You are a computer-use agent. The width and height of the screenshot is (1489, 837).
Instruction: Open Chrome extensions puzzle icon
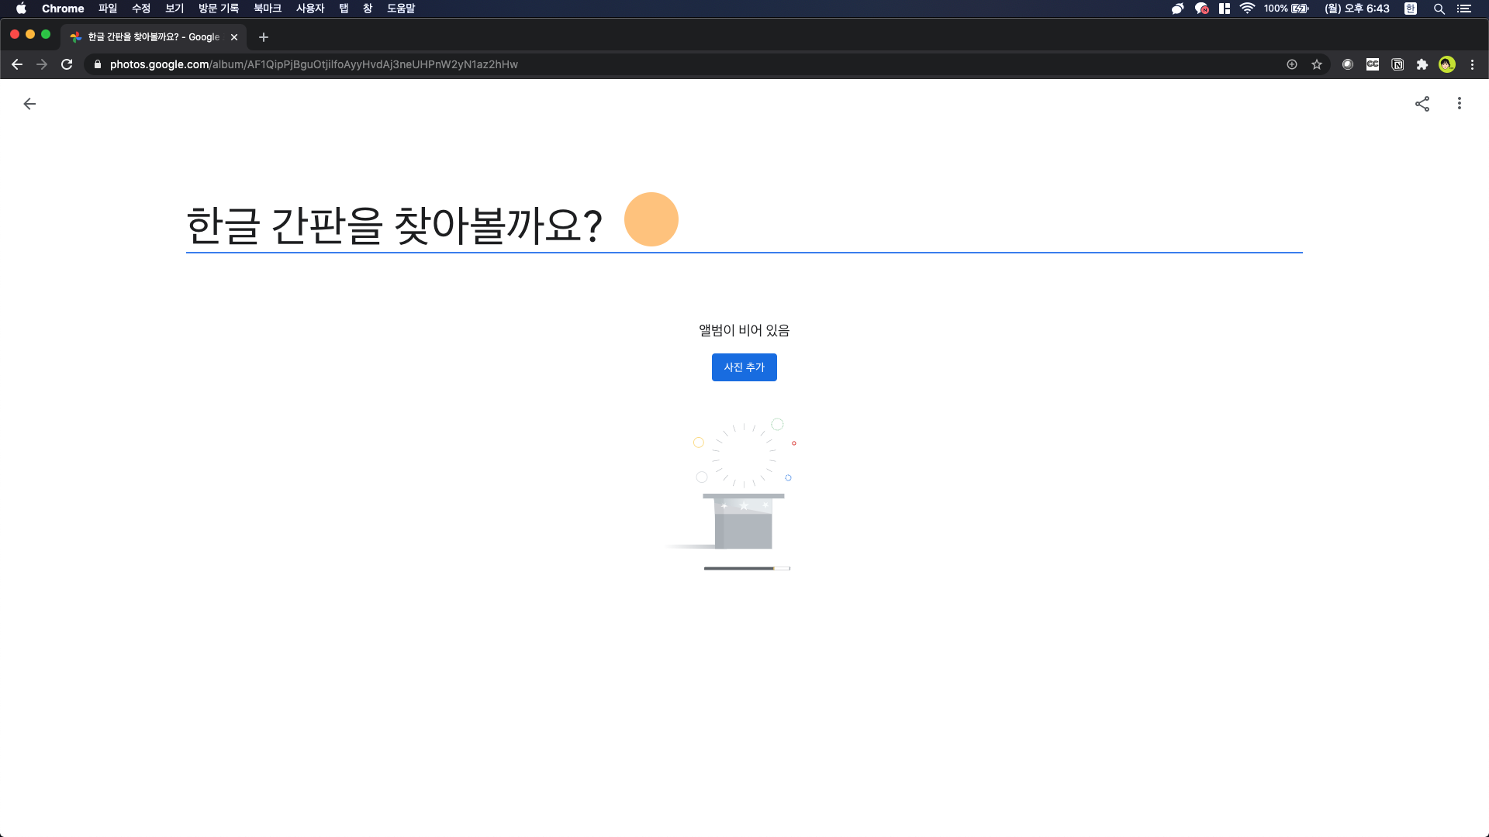point(1422,64)
